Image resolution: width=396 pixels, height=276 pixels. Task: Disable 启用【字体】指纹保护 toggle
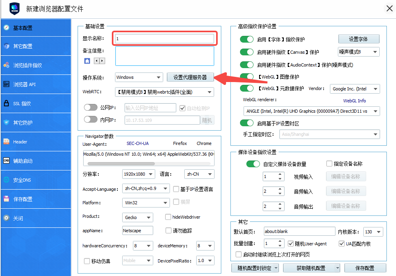coord(247,39)
